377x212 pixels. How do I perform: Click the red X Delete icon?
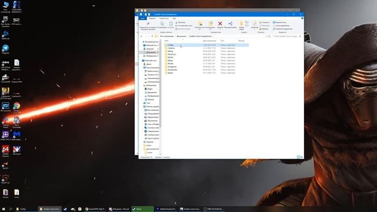tap(220, 24)
